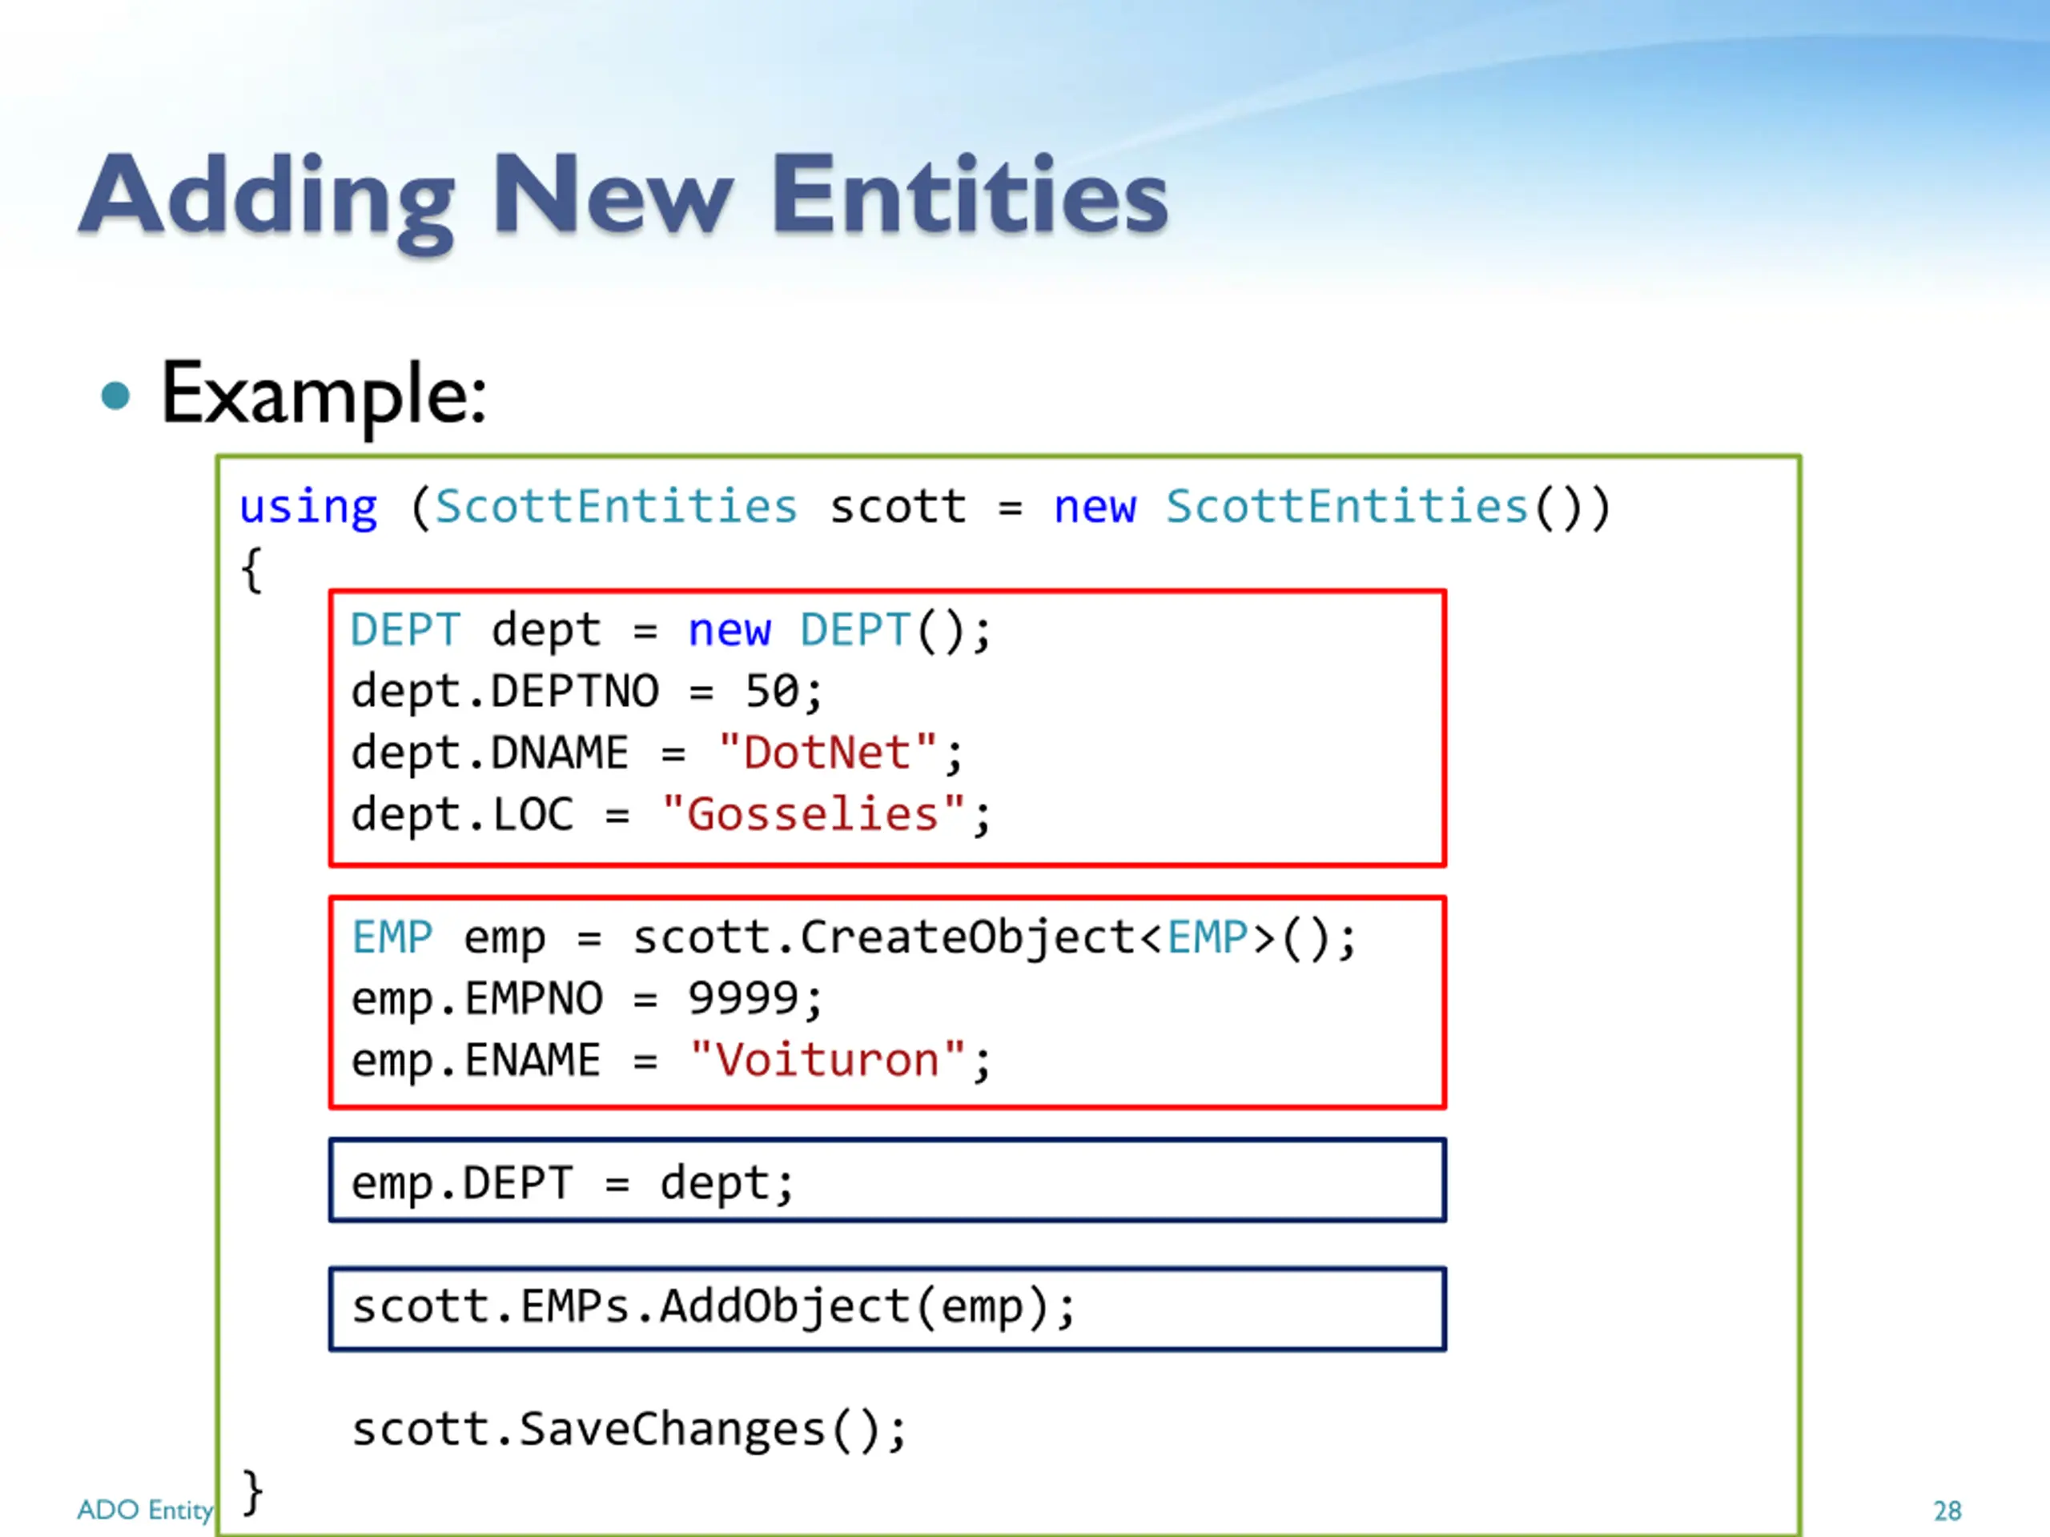Screen dimensions: 2050x1537
Task: Click the line with scott.CreateObject<EMP>()
Action: (854, 940)
